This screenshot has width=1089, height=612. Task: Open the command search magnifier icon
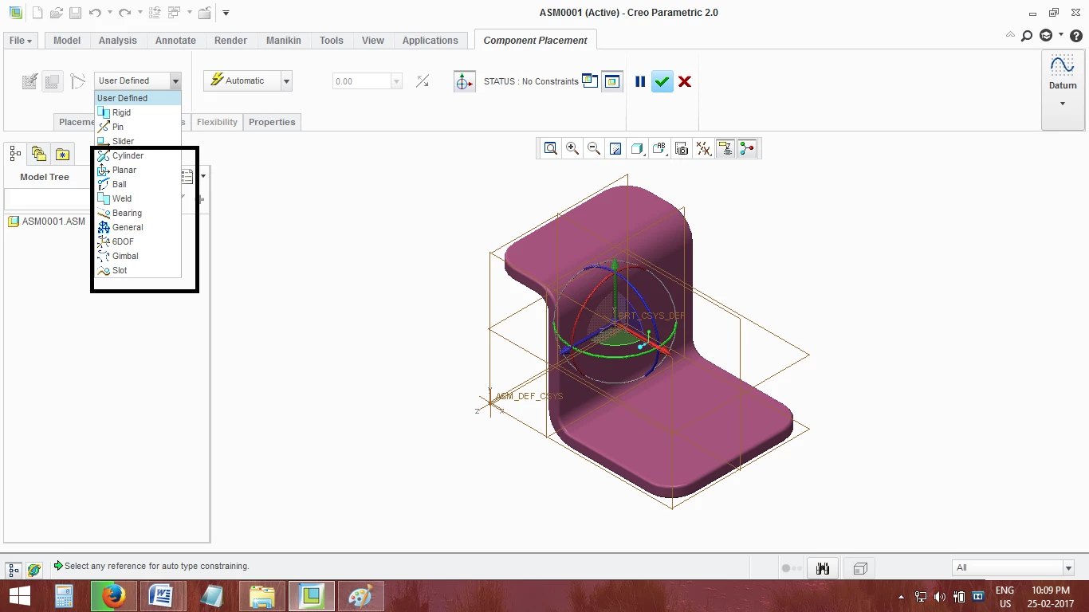(x=1027, y=35)
